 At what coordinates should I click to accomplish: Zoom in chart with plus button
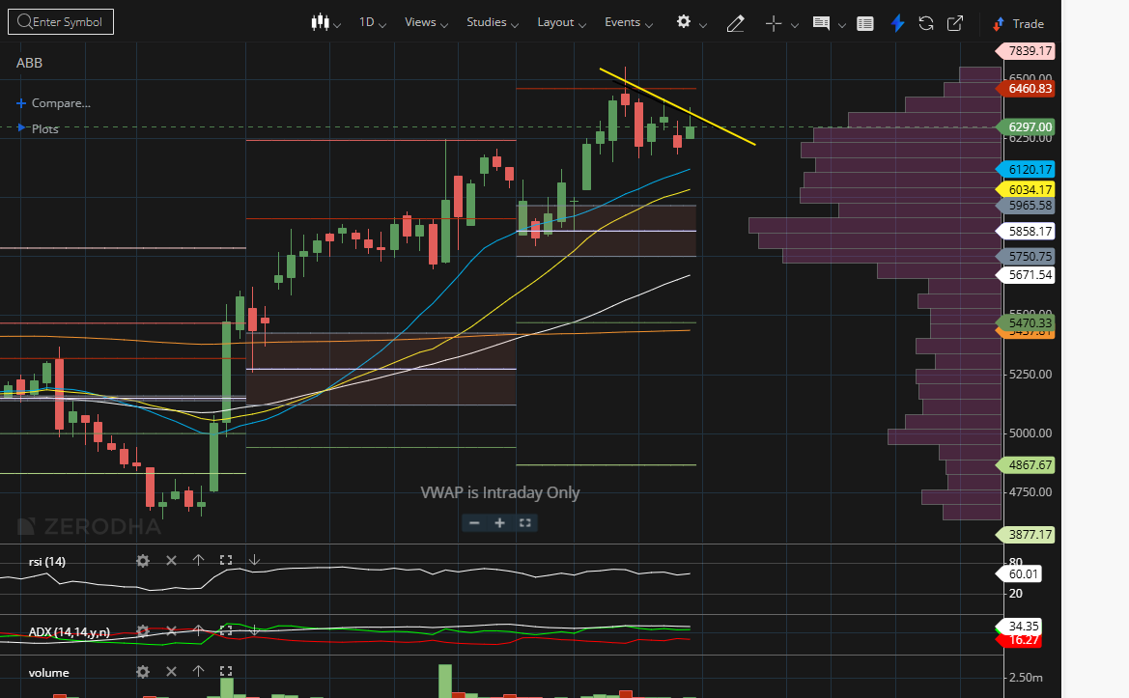(x=499, y=523)
